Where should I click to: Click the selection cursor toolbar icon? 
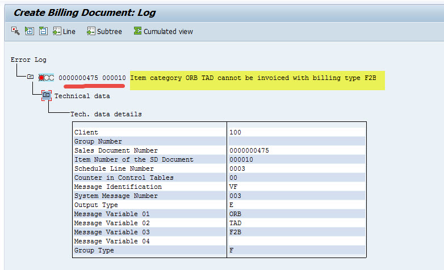pyautogui.click(x=15, y=31)
